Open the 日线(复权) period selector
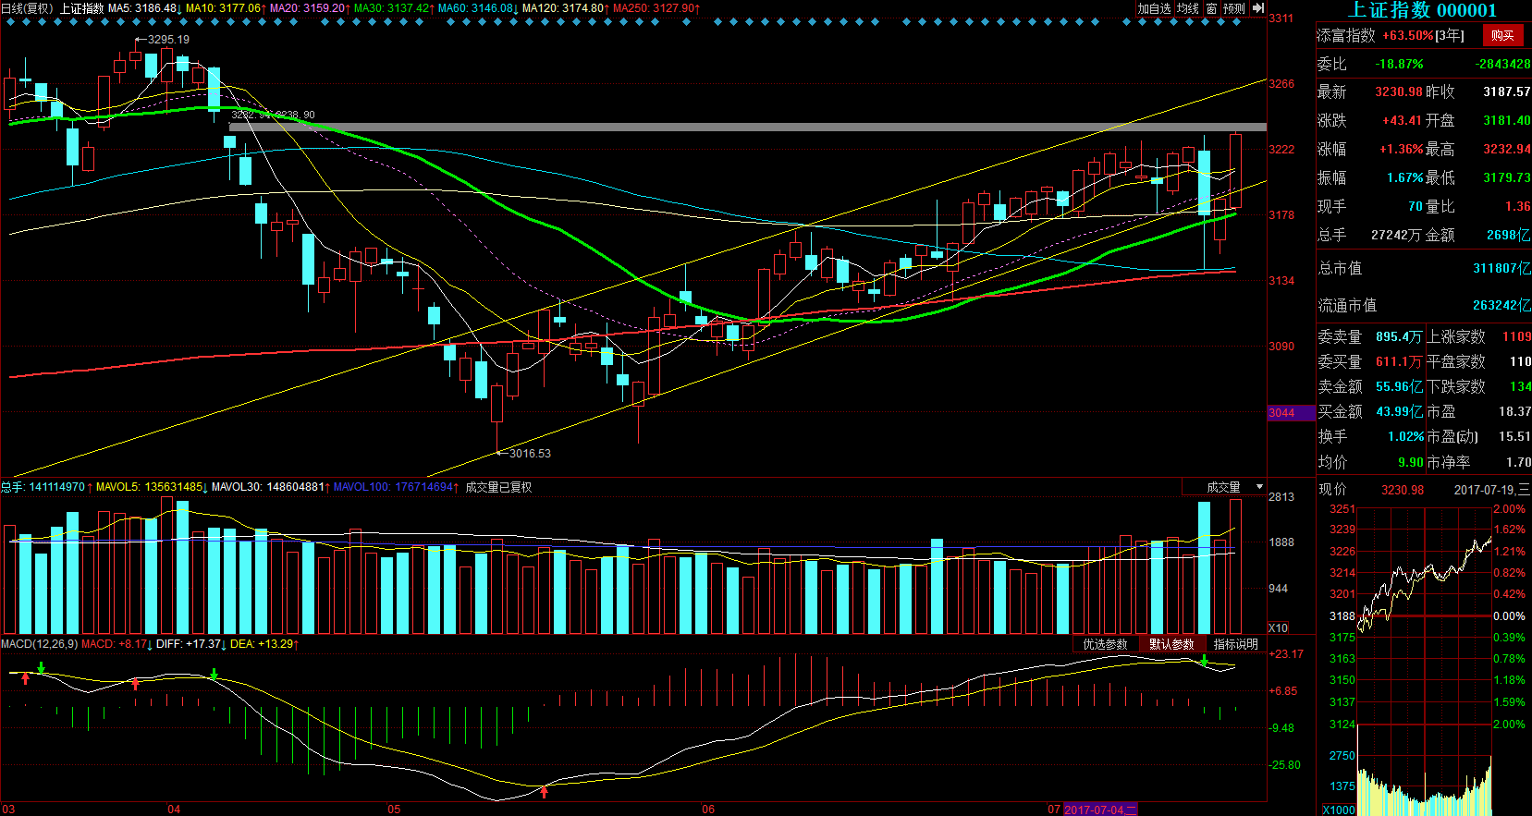Image resolution: width=1532 pixels, height=816 pixels. pos(27,8)
